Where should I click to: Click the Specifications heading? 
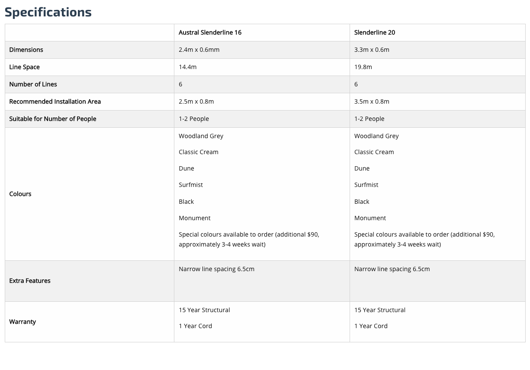pyautogui.click(x=48, y=12)
